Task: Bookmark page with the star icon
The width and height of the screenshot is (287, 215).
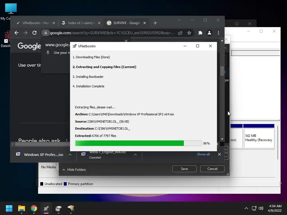Action: (x=189, y=33)
